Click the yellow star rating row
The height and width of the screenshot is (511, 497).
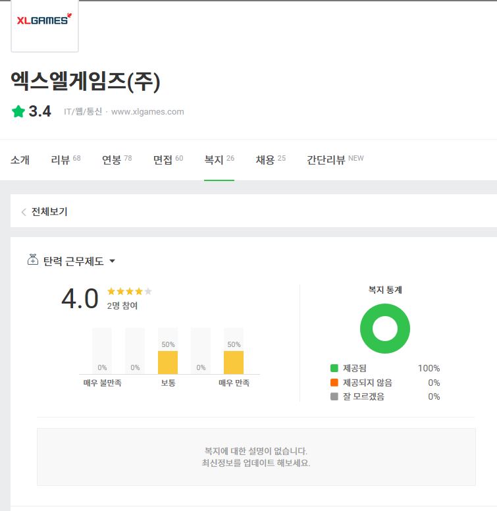pos(129,291)
